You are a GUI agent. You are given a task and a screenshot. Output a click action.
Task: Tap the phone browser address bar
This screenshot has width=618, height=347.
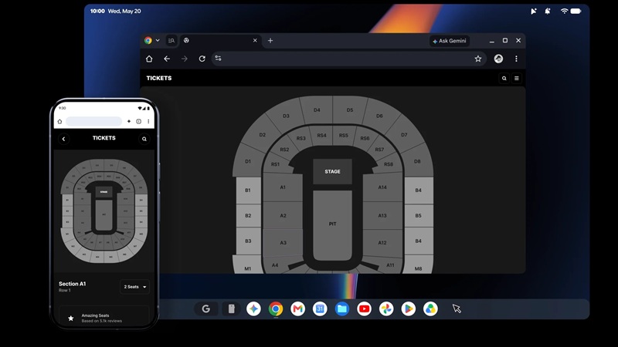pyautogui.click(x=93, y=121)
